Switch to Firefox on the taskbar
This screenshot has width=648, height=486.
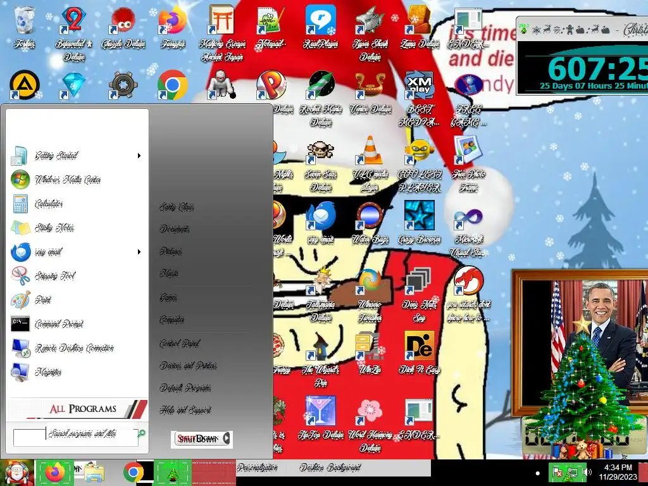(x=54, y=472)
